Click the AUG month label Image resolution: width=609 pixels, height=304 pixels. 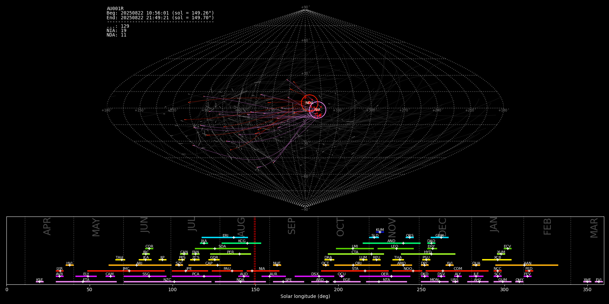(x=241, y=226)
